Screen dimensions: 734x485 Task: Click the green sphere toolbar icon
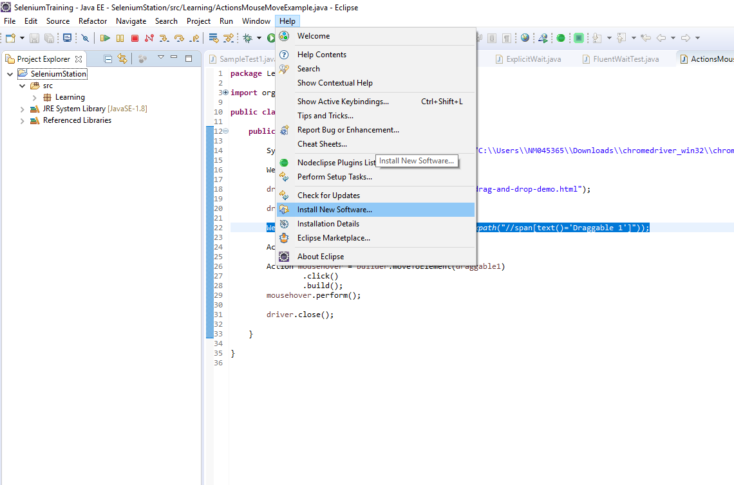pos(561,38)
